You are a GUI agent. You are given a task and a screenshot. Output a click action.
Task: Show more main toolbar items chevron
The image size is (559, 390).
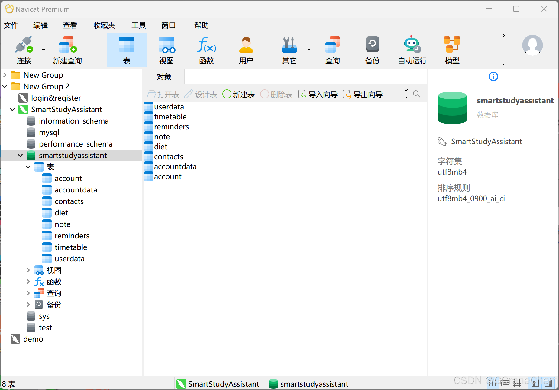503,36
